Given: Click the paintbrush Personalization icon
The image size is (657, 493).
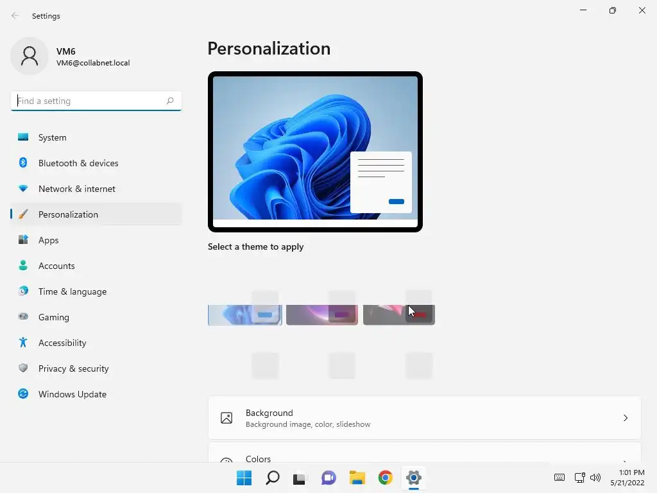Looking at the screenshot, I should [23, 214].
